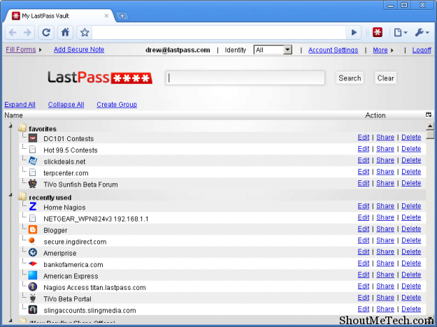Viewport: 437px width, 327px height.
Task: Click the terpcenter.com page icon
Action: point(33,173)
